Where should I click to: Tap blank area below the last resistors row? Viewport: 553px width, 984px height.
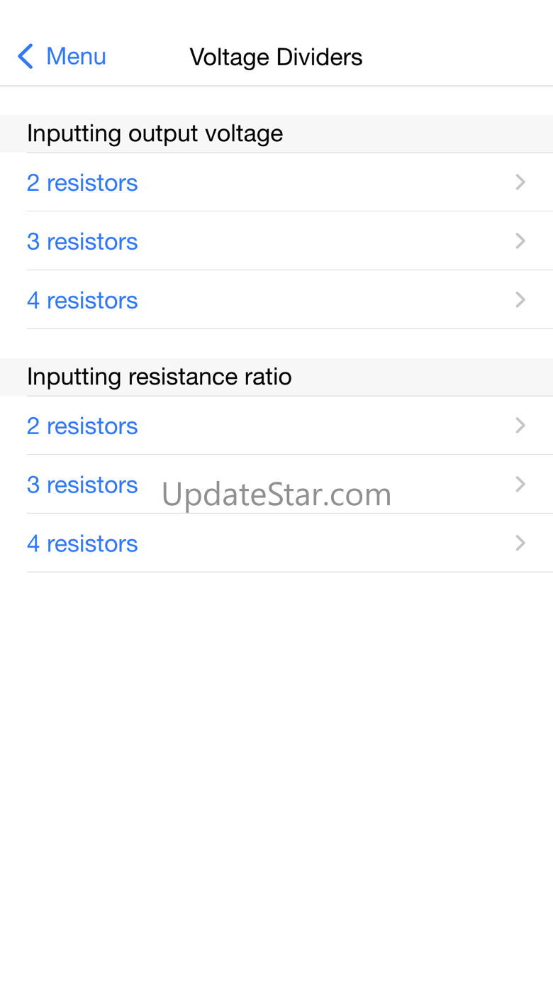276,745
